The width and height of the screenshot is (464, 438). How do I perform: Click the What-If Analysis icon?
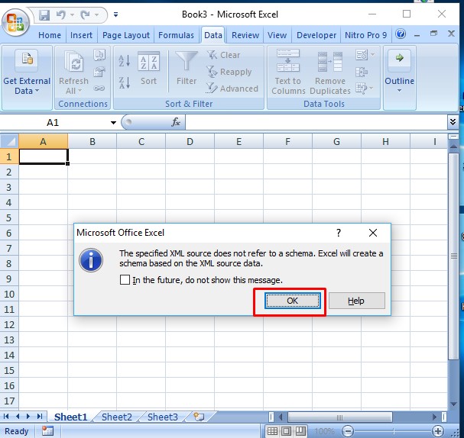(362, 88)
